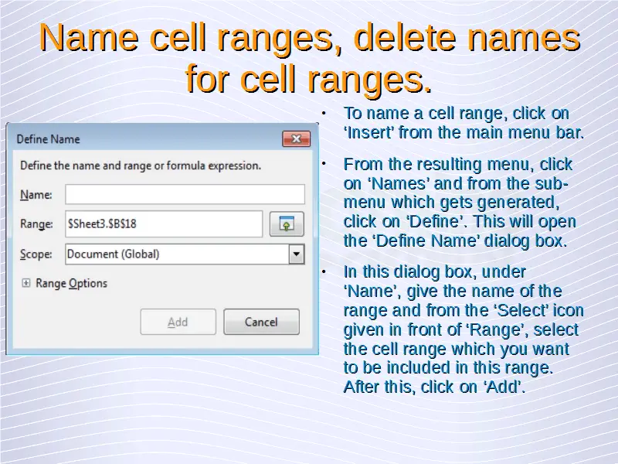The width and height of the screenshot is (618, 464).
Task: Close the Define Name dialog
Action: tap(296, 139)
